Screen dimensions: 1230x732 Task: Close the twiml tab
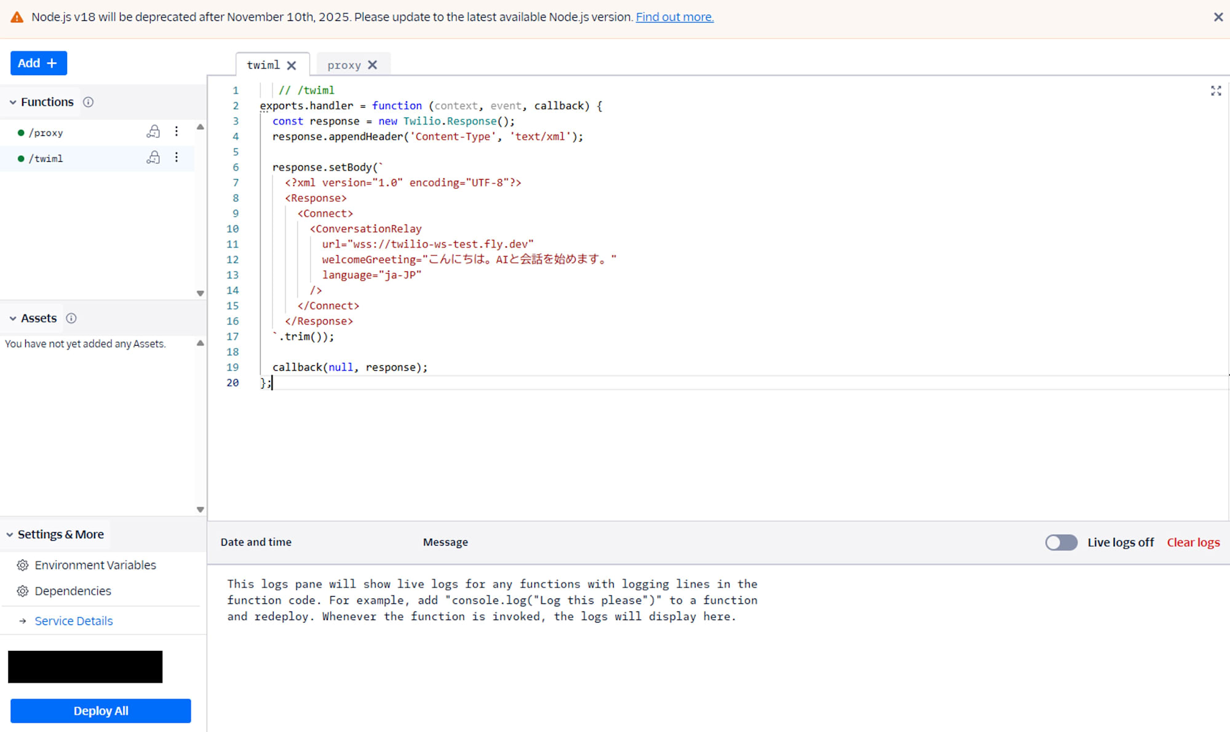tap(292, 65)
